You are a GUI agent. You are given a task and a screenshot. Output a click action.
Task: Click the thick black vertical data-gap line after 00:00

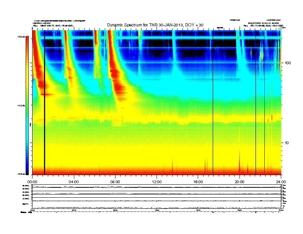click(44, 102)
